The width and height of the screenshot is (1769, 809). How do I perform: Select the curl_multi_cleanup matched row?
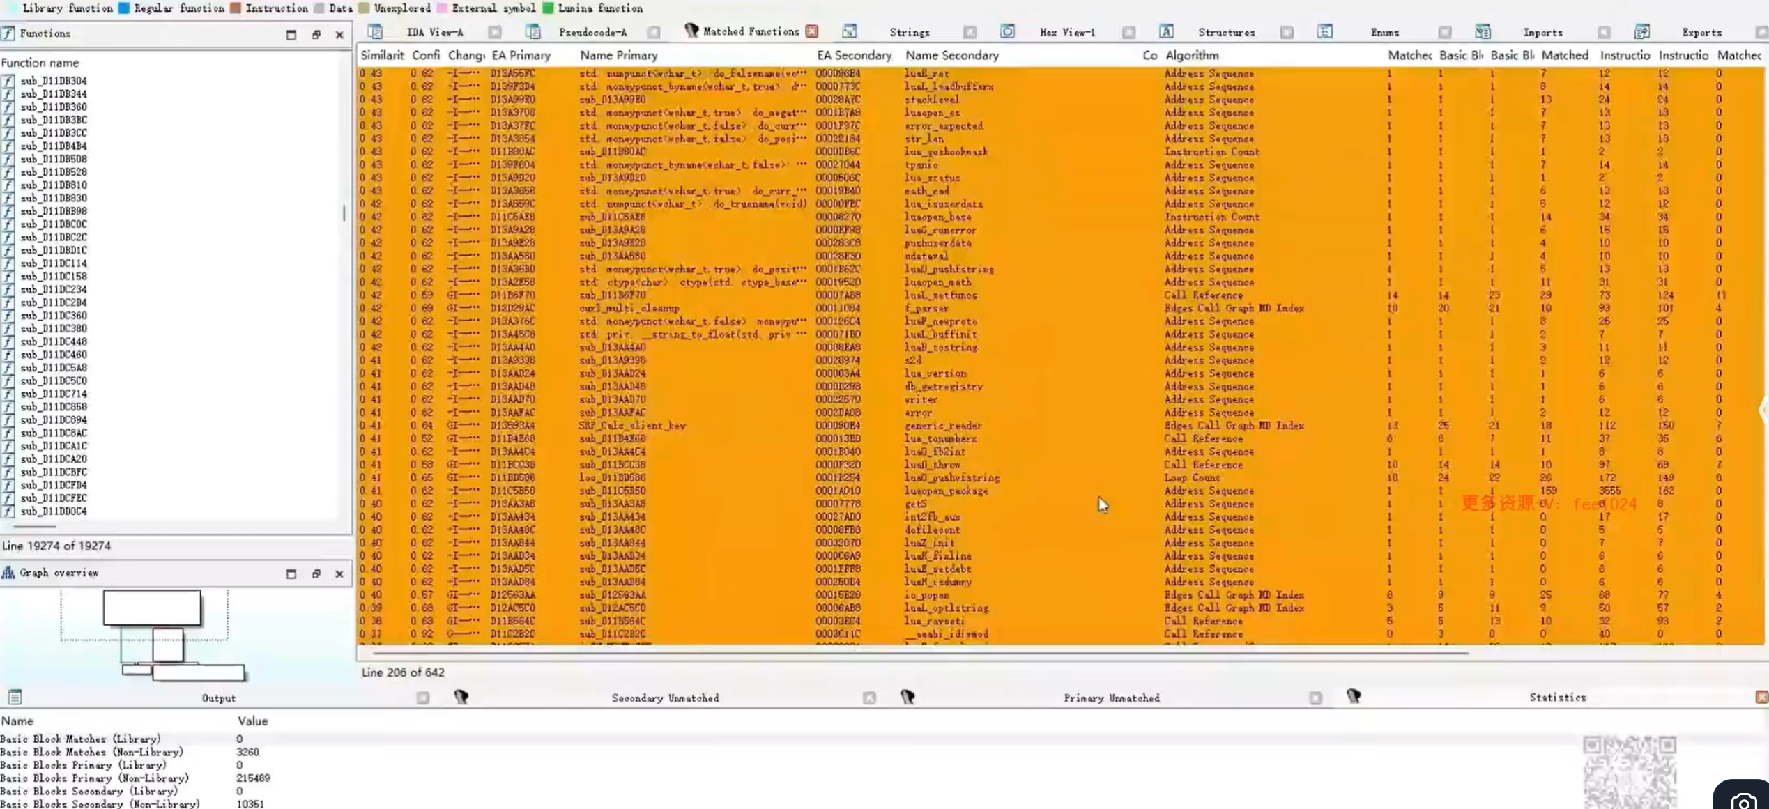coord(629,308)
